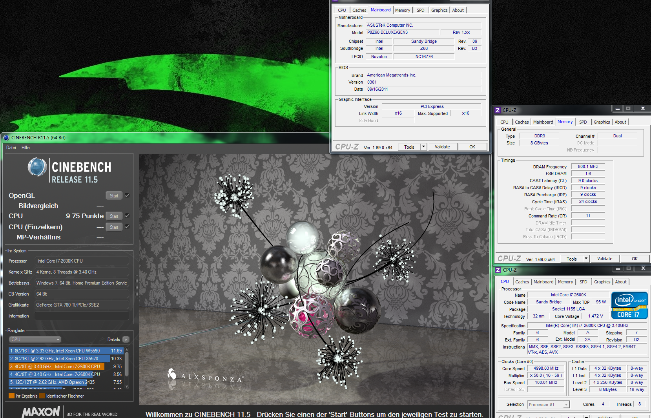Open Graphics tab in Mainboard window
Image resolution: width=651 pixels, height=418 pixels.
(439, 10)
